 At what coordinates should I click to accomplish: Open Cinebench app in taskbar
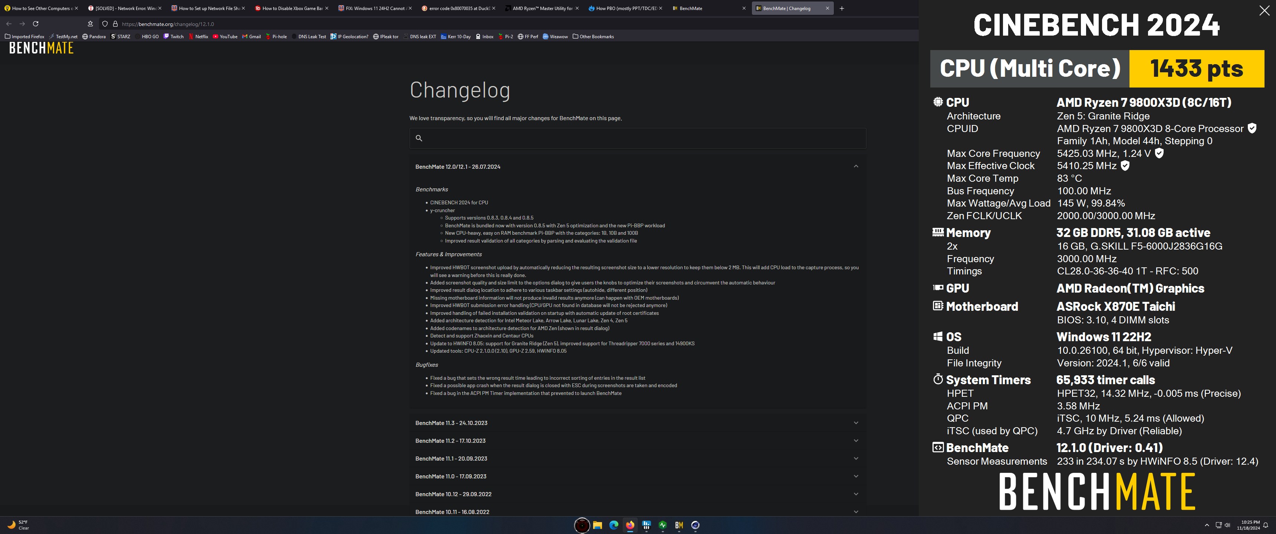tap(695, 525)
